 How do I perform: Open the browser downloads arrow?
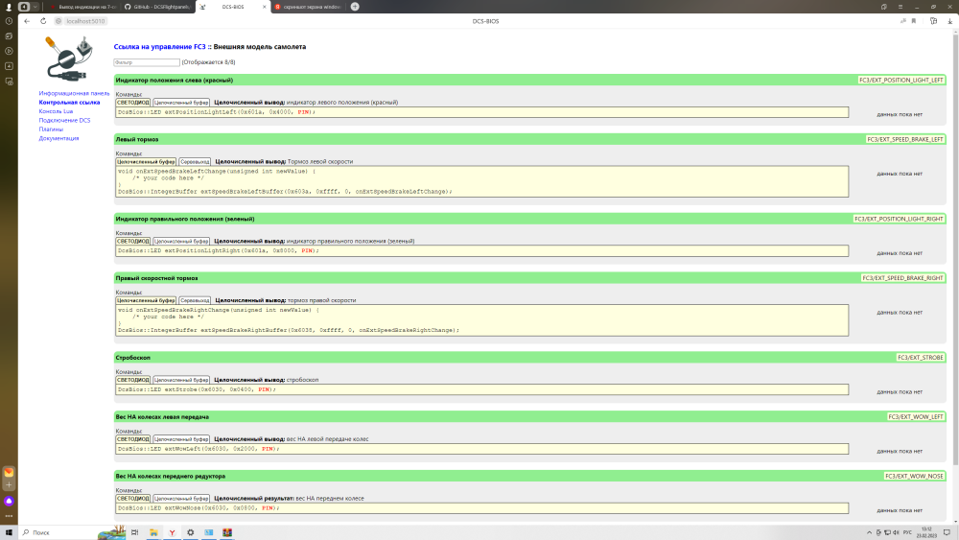pyautogui.click(x=949, y=21)
